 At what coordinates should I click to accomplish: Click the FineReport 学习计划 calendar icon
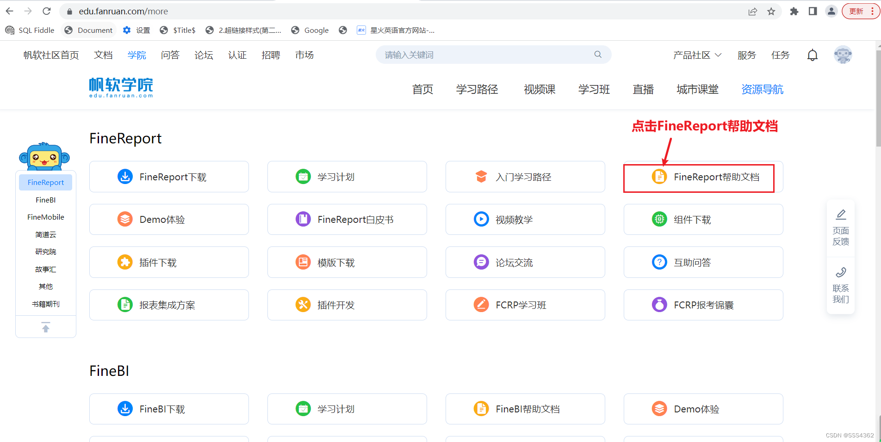tap(303, 177)
